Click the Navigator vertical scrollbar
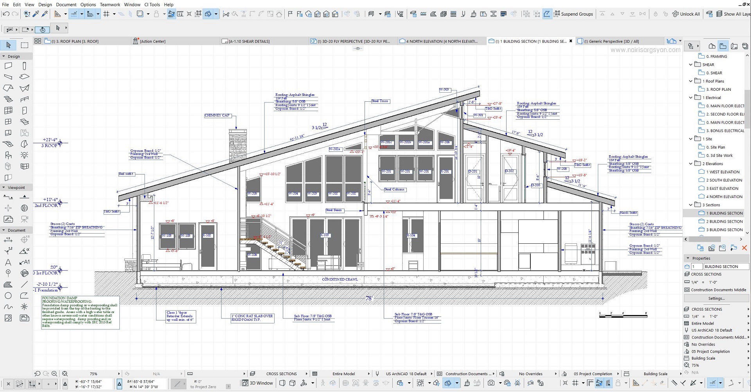This screenshot has width=751, height=392. click(x=747, y=110)
